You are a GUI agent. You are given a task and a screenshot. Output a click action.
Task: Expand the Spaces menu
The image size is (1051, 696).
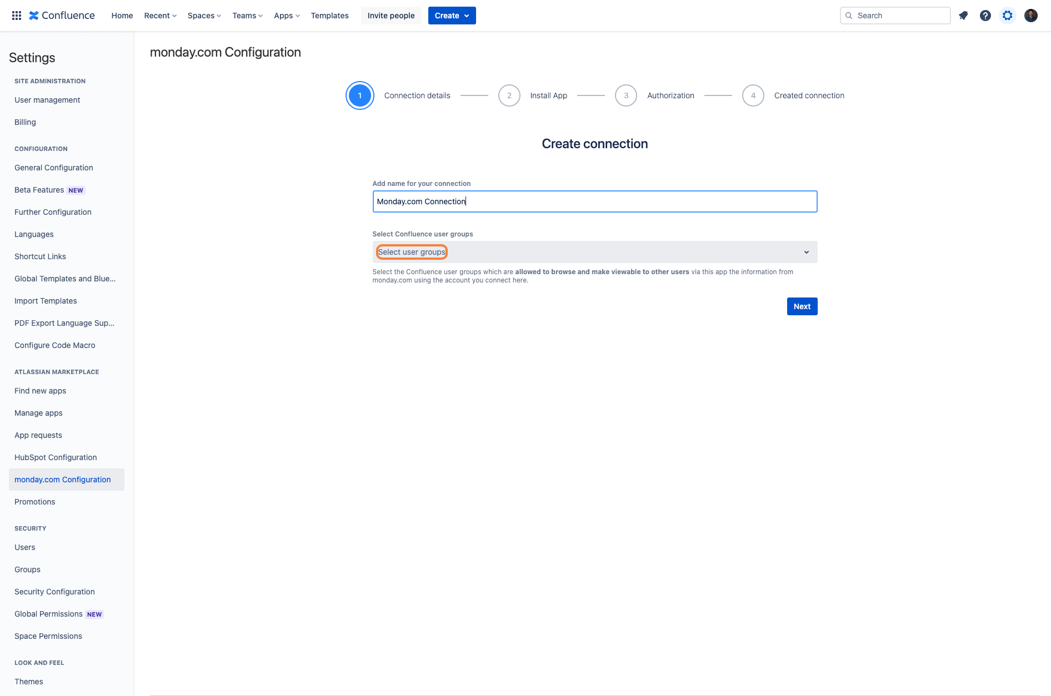204,16
